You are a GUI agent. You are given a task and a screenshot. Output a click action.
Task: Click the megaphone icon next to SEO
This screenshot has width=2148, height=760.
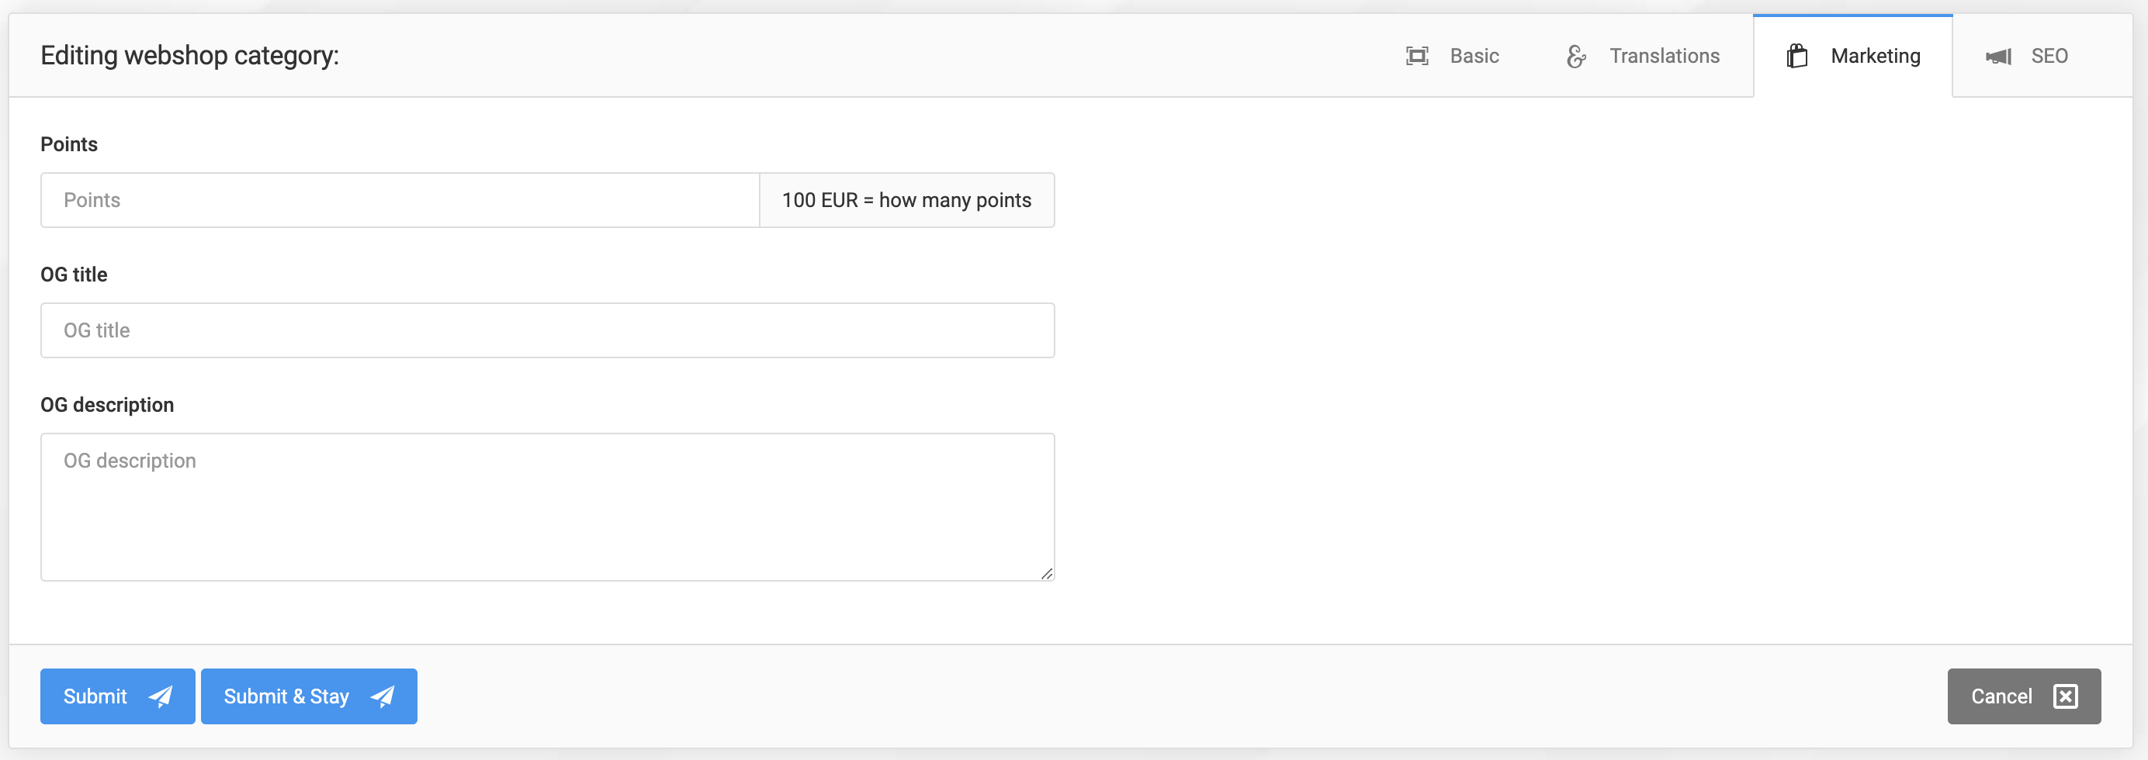tap(1999, 56)
